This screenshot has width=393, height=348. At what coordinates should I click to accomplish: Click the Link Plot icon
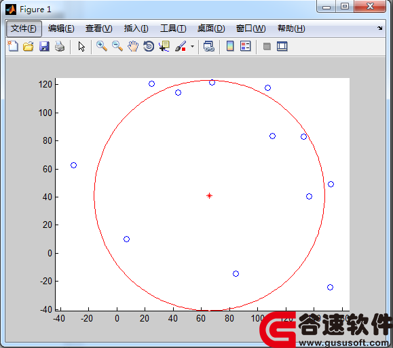209,46
